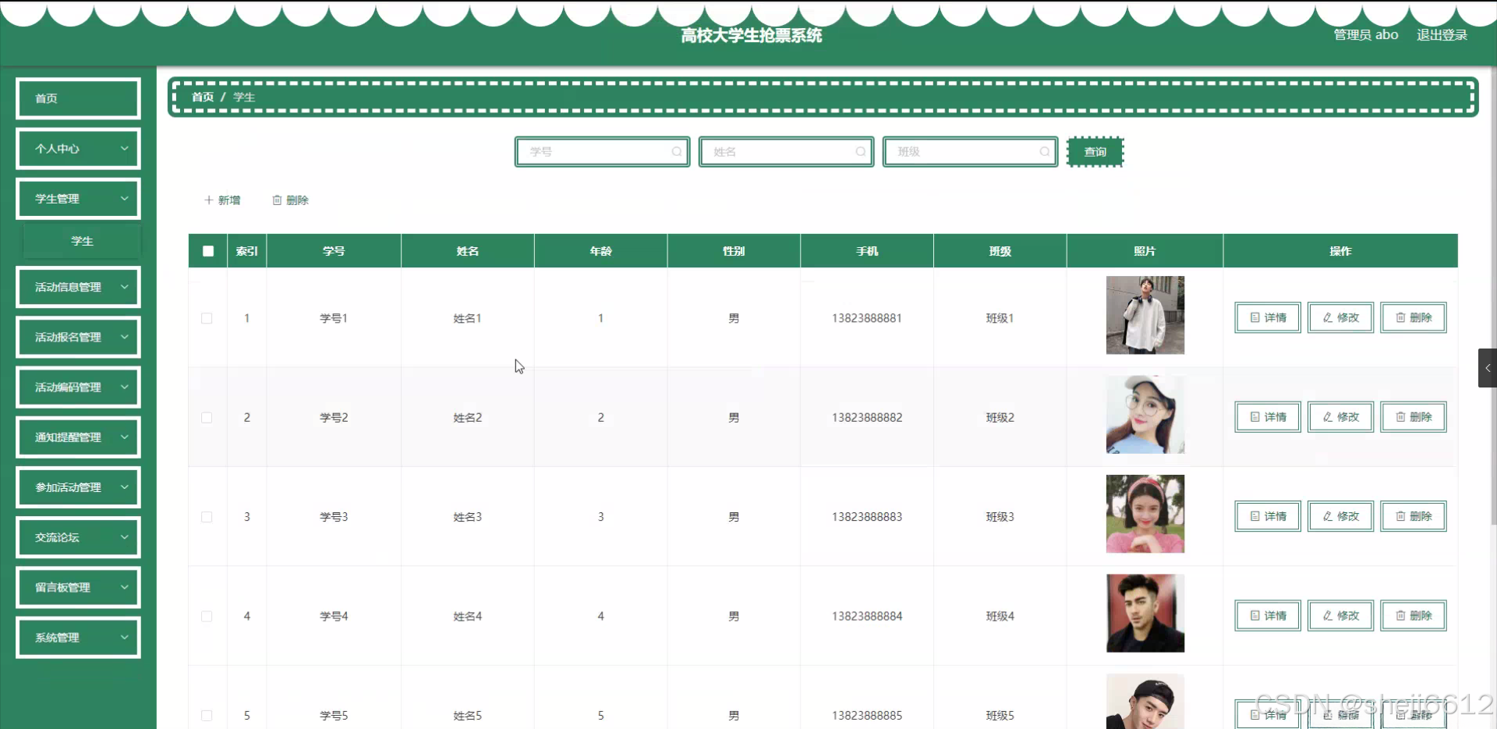Click the plus icon beside 新增
The width and height of the screenshot is (1497, 729).
tap(209, 200)
